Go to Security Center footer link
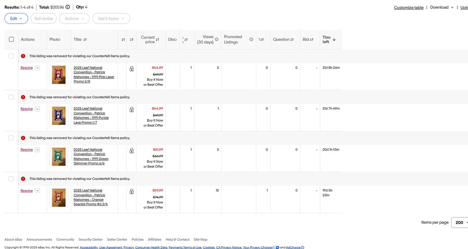The height and width of the screenshot is (249, 468). tap(90, 240)
